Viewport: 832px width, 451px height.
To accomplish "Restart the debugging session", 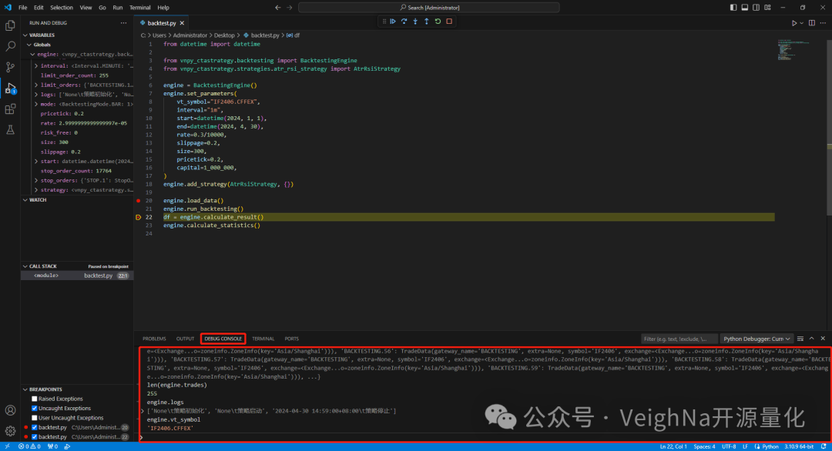I will point(438,22).
